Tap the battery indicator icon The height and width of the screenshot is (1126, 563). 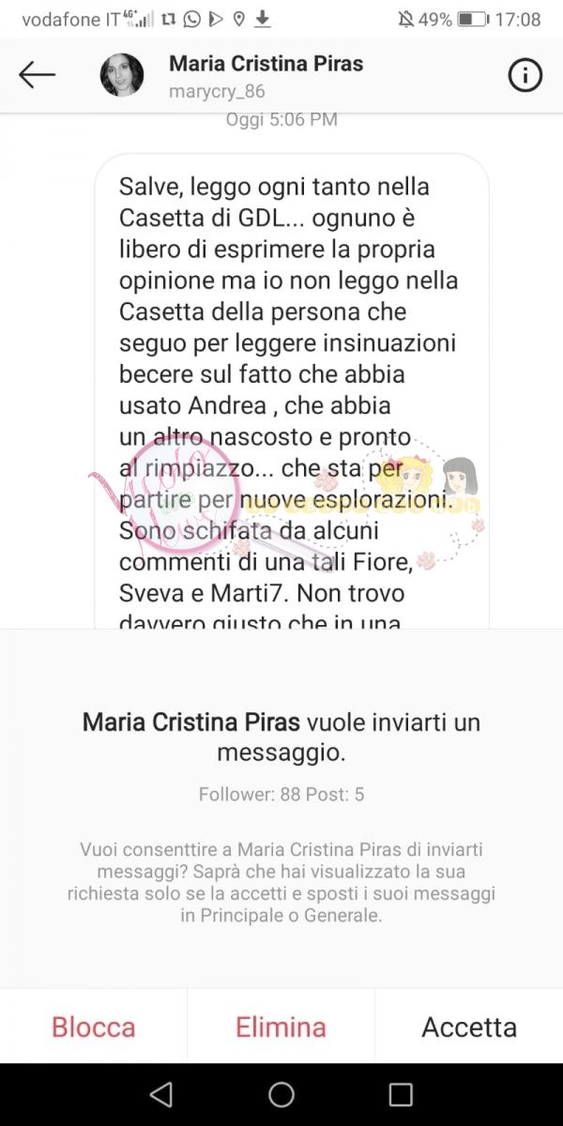(x=473, y=19)
